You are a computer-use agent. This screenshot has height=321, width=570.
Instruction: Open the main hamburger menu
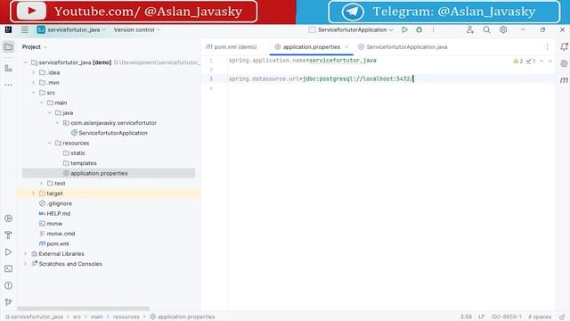click(x=25, y=29)
